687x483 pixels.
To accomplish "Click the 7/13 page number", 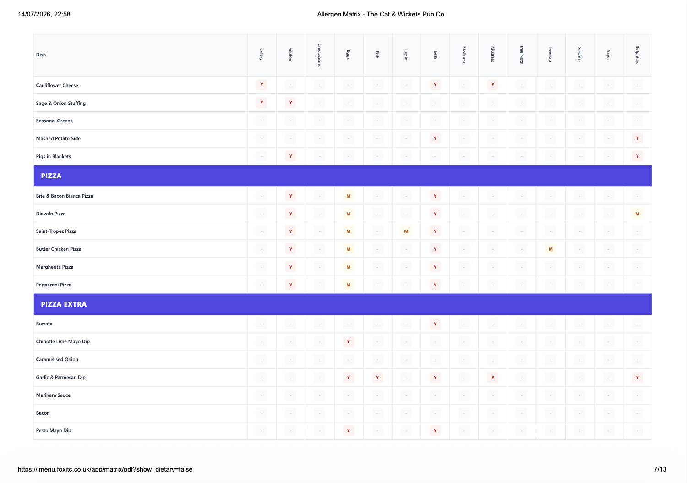I will click(x=660, y=469).
